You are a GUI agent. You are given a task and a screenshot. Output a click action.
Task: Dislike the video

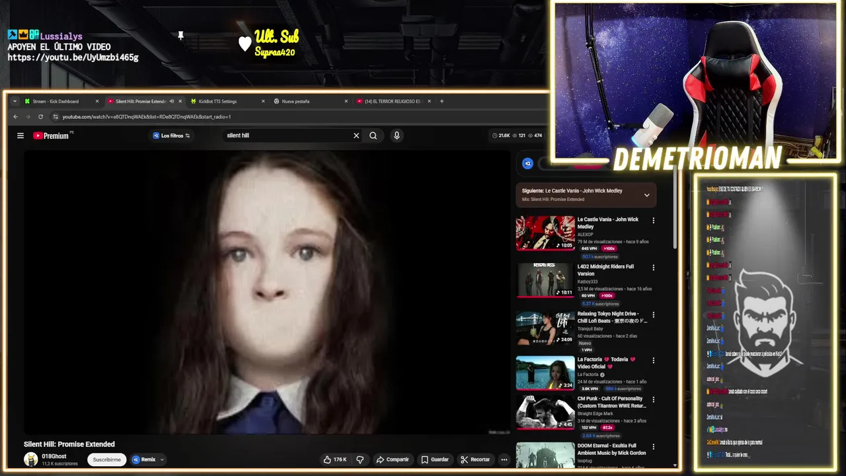coord(360,459)
